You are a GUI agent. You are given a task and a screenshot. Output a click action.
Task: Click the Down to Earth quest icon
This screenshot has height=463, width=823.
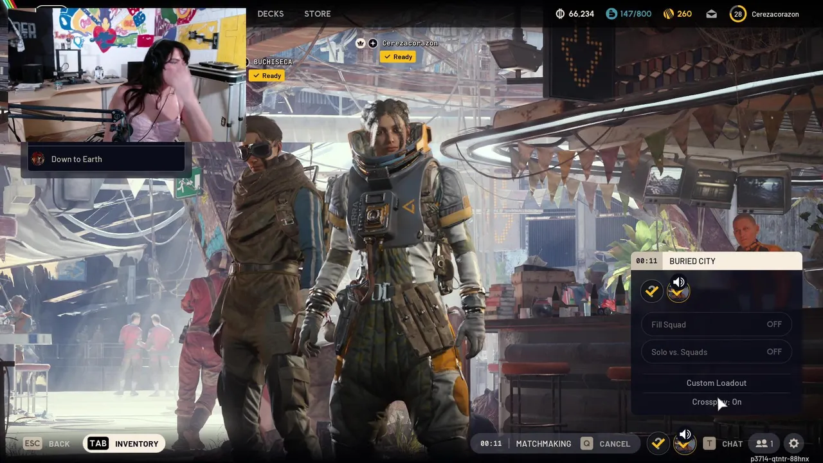(x=38, y=159)
